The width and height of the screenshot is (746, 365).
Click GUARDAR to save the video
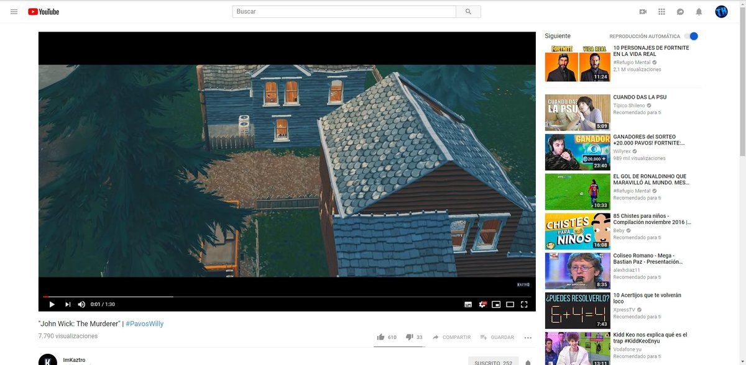[x=497, y=337]
